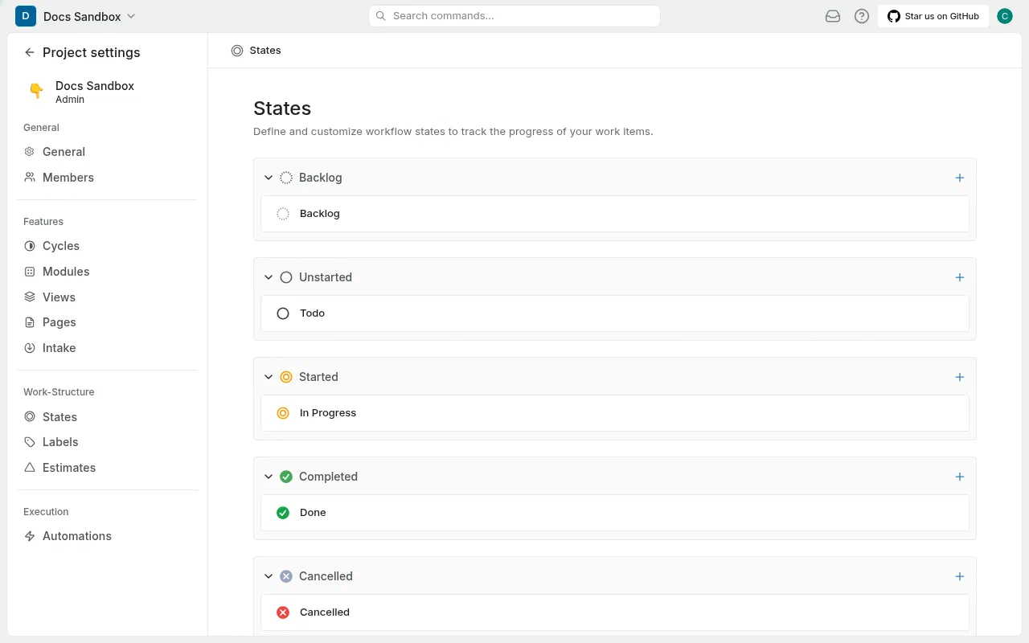The height and width of the screenshot is (643, 1029).
Task: Open Cycles feature settings
Action: [x=108, y=246]
